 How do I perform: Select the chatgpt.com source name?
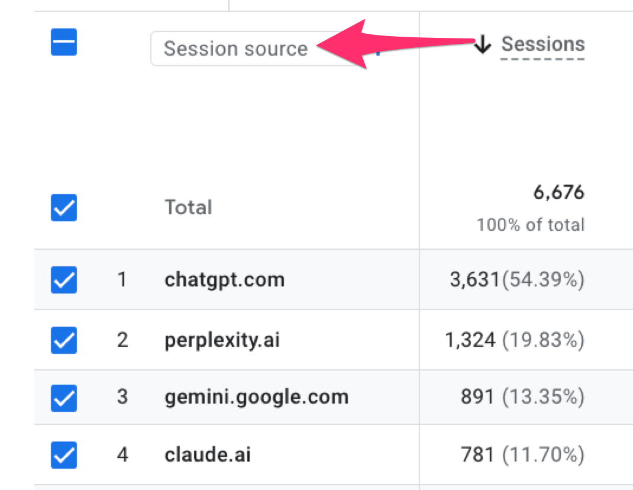(x=224, y=279)
